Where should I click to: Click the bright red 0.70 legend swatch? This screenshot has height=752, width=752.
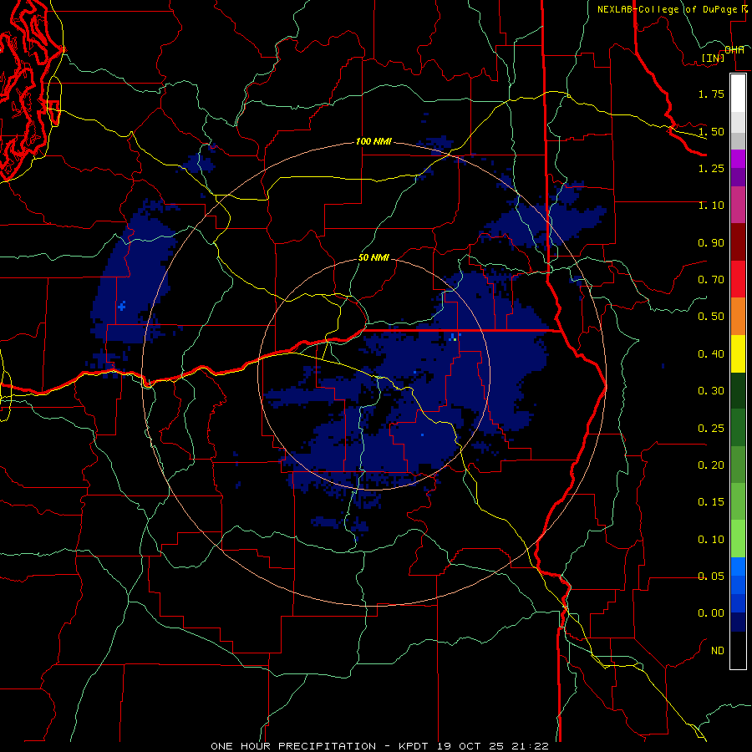738,279
